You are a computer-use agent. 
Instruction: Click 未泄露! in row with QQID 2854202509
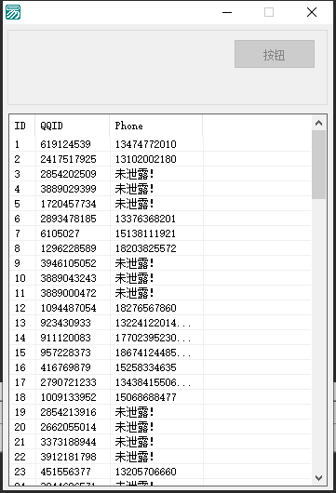(x=134, y=174)
